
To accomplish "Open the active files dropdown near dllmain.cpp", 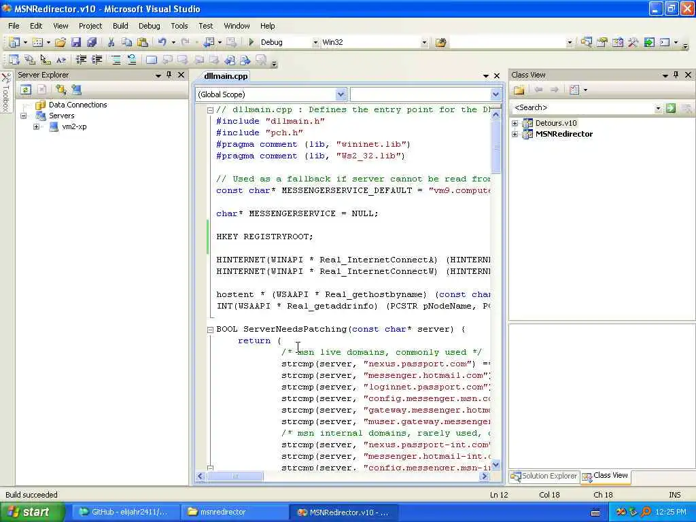I will point(485,76).
